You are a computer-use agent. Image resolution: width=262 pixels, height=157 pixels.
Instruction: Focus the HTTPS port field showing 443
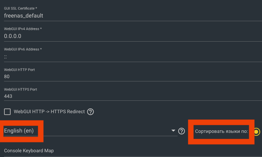133,96
